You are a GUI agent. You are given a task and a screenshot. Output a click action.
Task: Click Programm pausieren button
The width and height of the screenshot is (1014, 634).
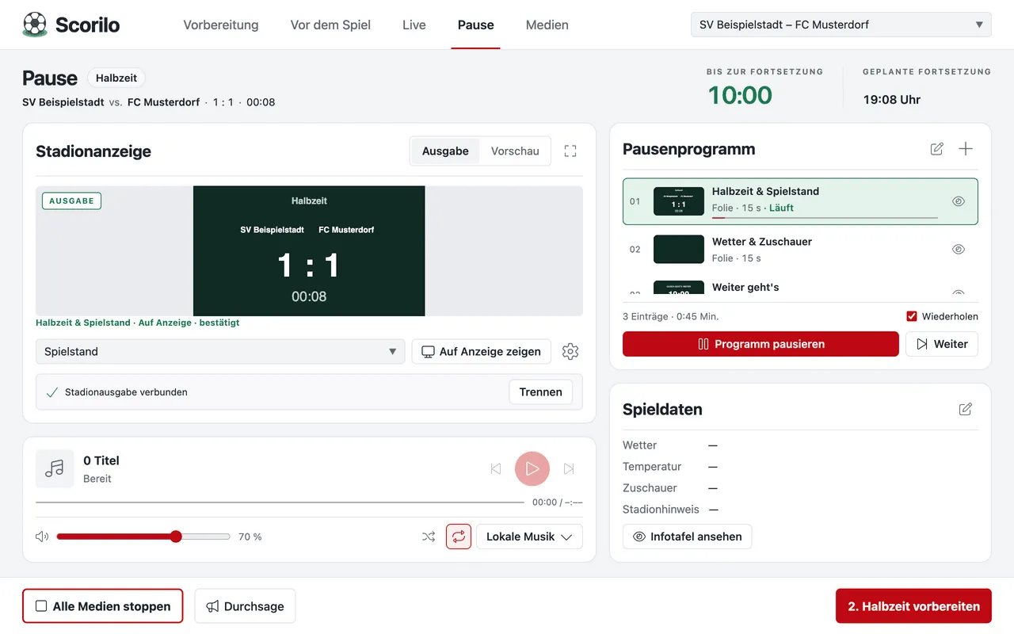(x=760, y=344)
